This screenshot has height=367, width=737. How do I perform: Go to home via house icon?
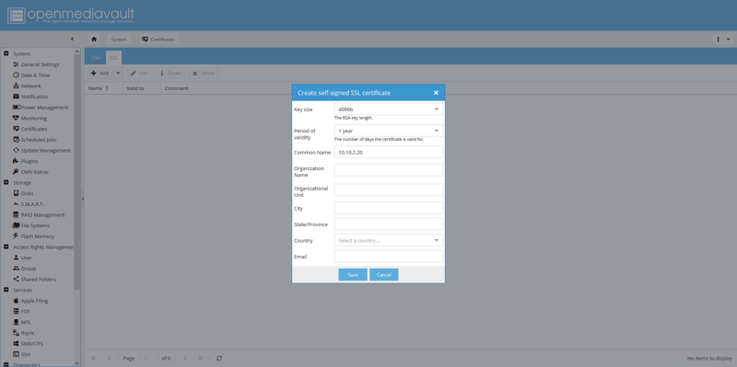pyautogui.click(x=94, y=40)
